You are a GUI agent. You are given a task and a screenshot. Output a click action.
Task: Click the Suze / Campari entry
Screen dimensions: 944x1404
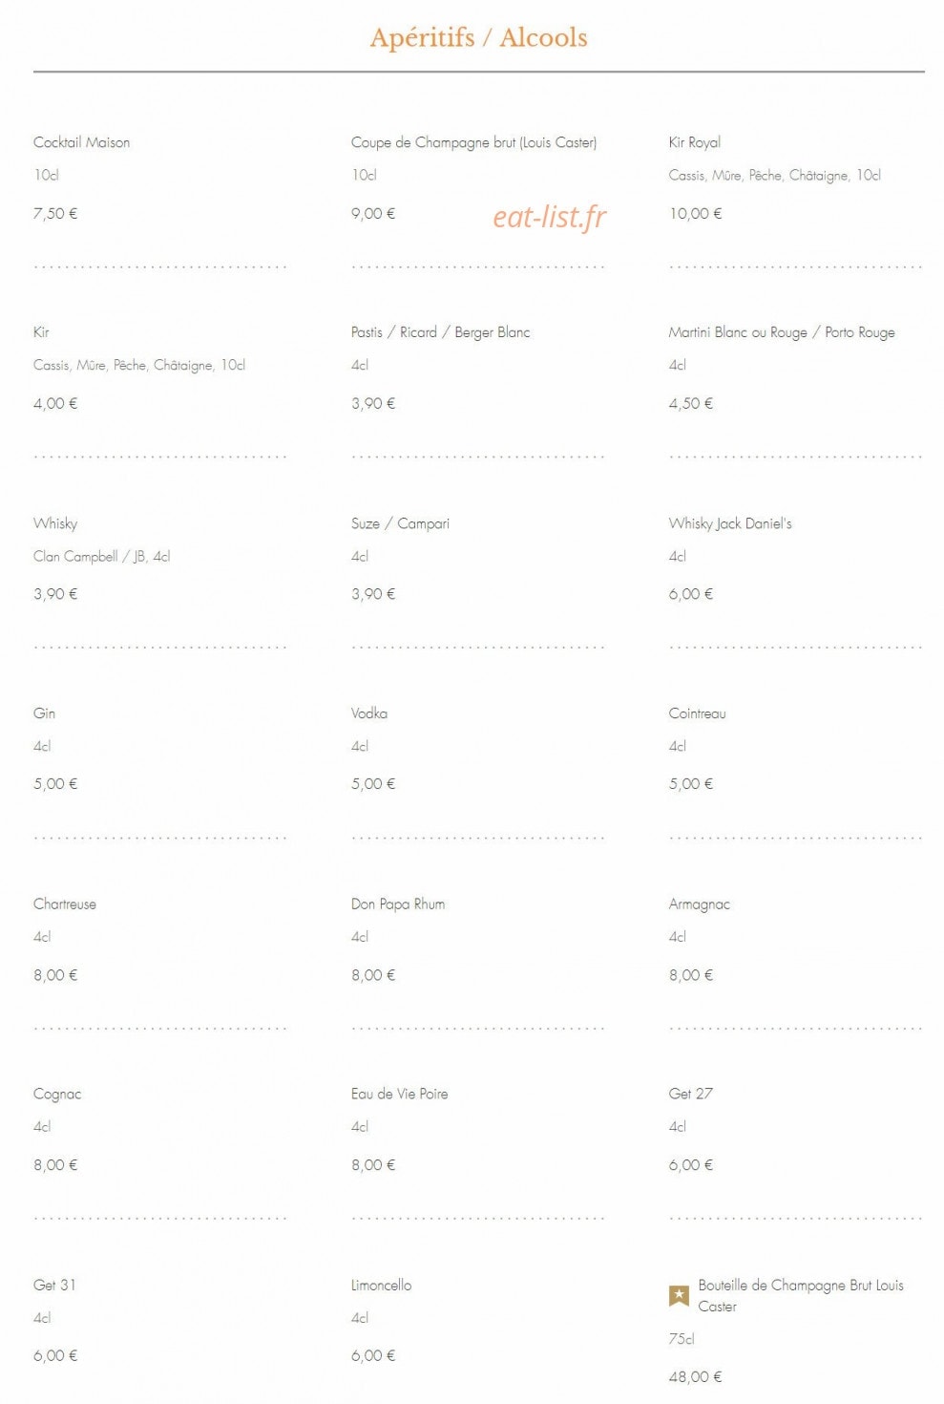[x=400, y=523]
